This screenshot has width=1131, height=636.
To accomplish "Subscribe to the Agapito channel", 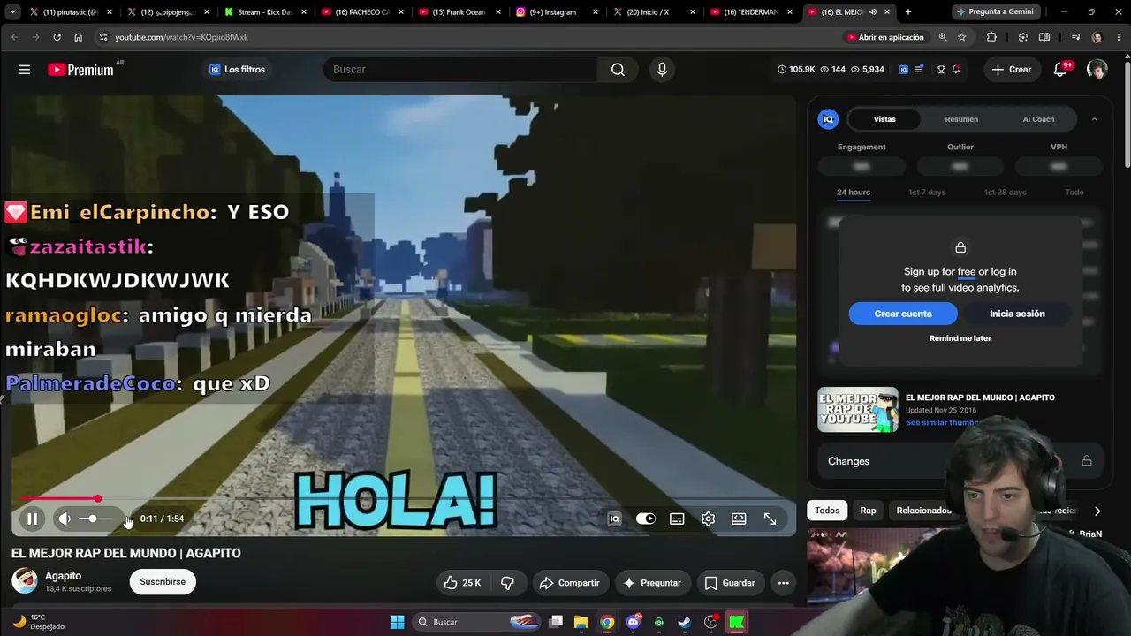I will click(163, 581).
